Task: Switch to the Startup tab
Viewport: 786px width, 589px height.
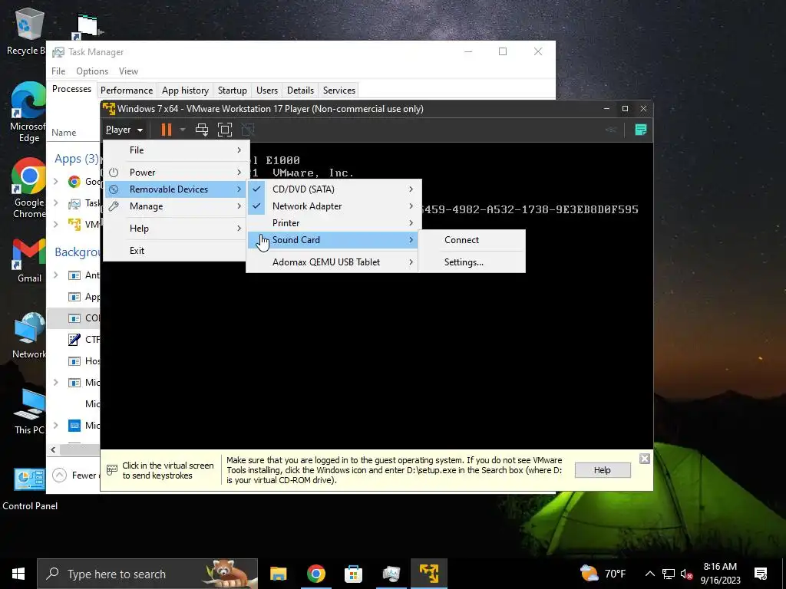Action: 232,90
